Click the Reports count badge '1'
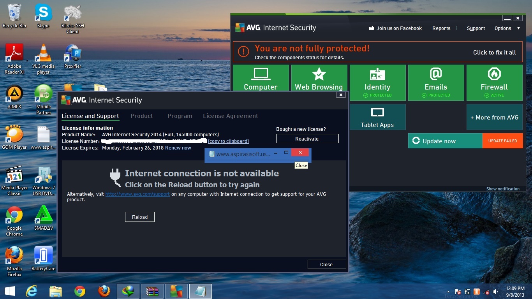Screen dimensions: 532x299 pos(456,28)
